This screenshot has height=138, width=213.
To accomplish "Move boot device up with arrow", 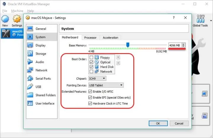I will click(x=118, y=57).
